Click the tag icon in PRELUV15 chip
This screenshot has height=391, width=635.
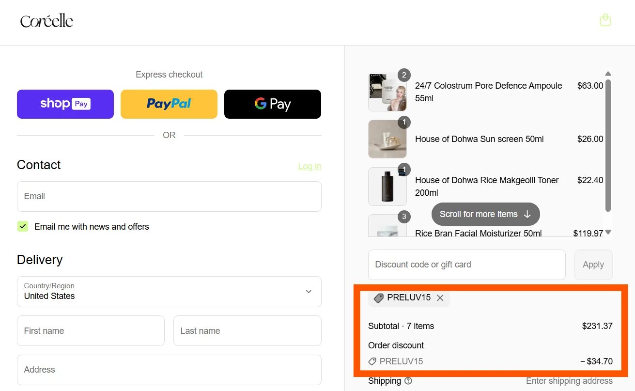(379, 298)
